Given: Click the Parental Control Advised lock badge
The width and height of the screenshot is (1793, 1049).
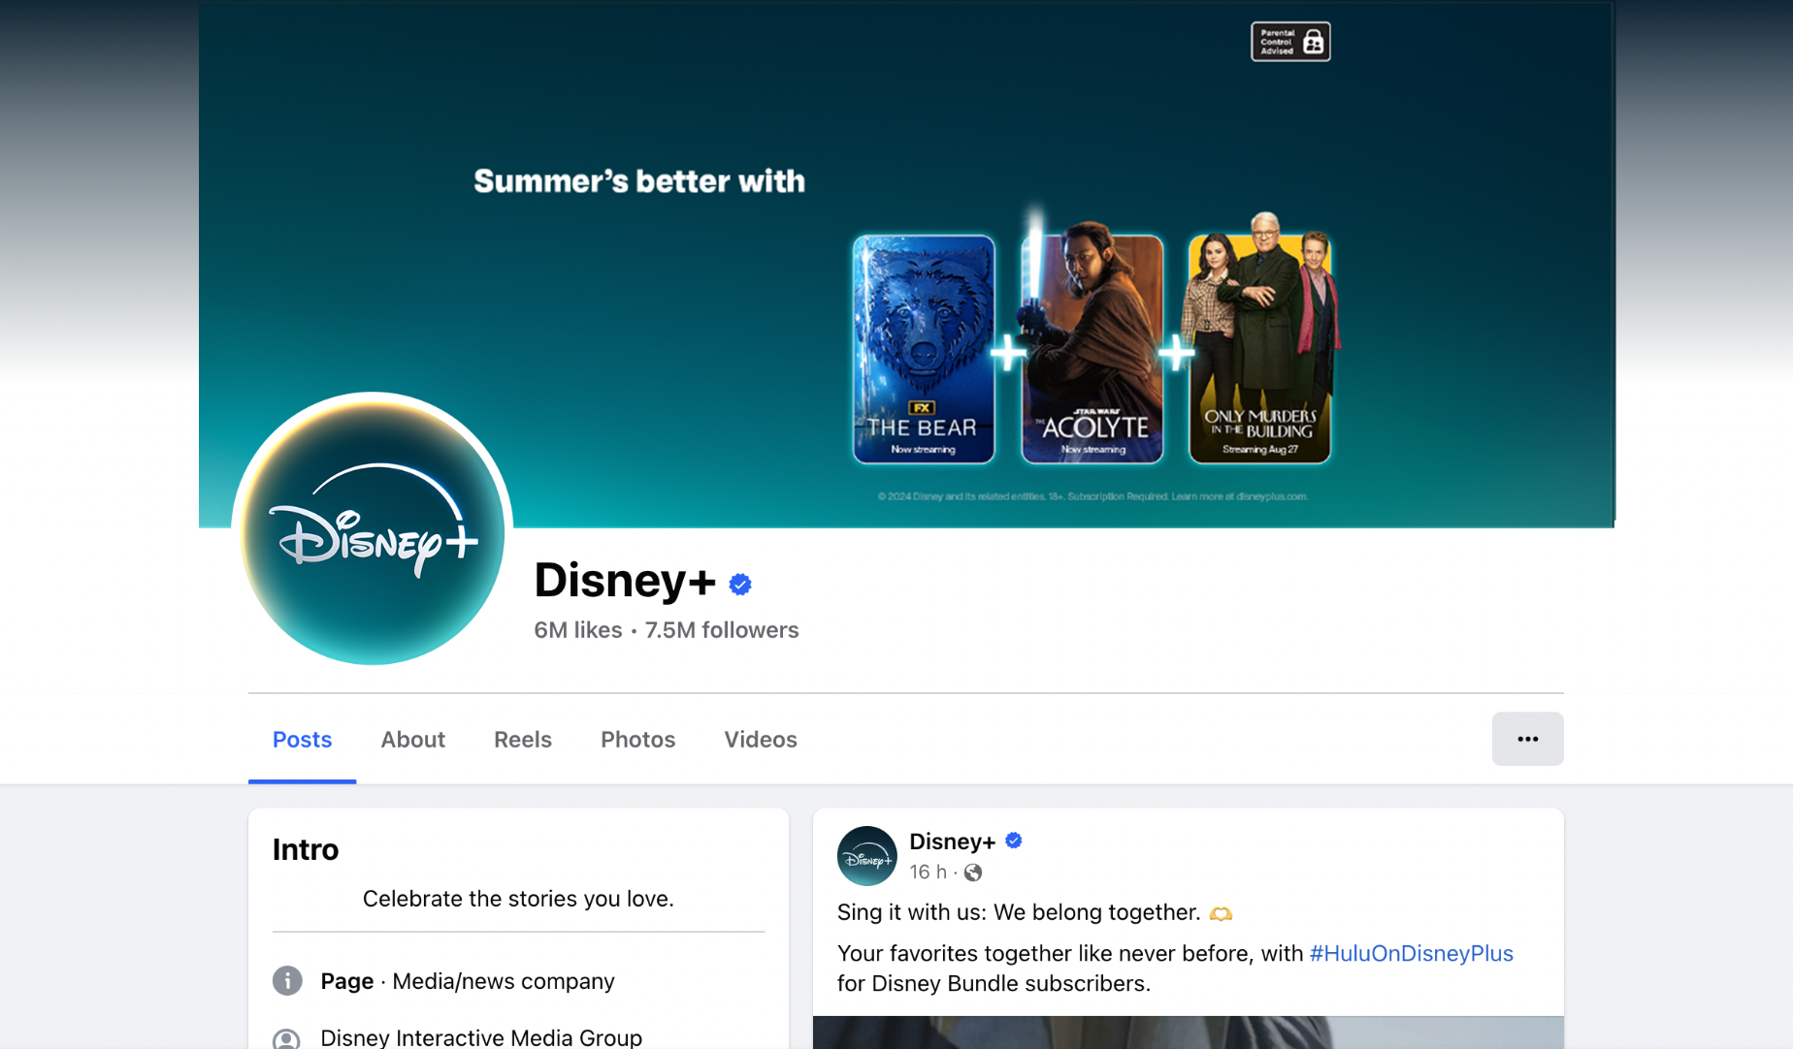Looking at the screenshot, I should (1290, 42).
